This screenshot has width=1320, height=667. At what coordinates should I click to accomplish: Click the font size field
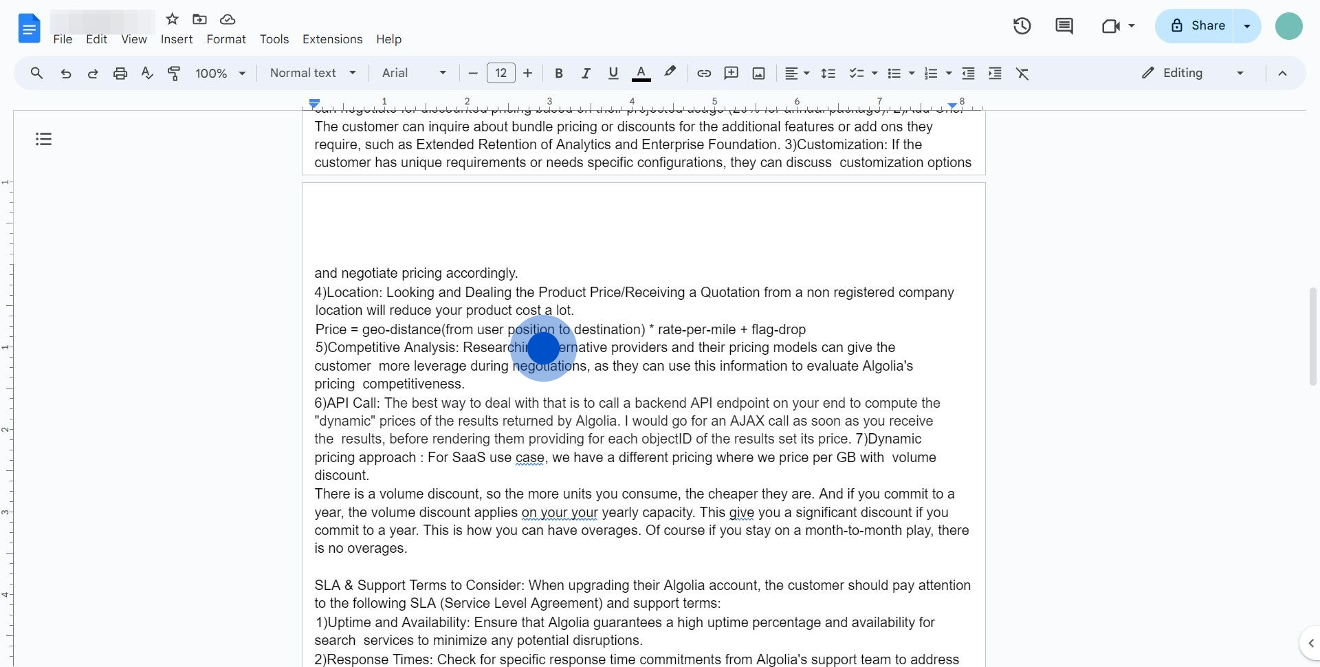[500, 73]
